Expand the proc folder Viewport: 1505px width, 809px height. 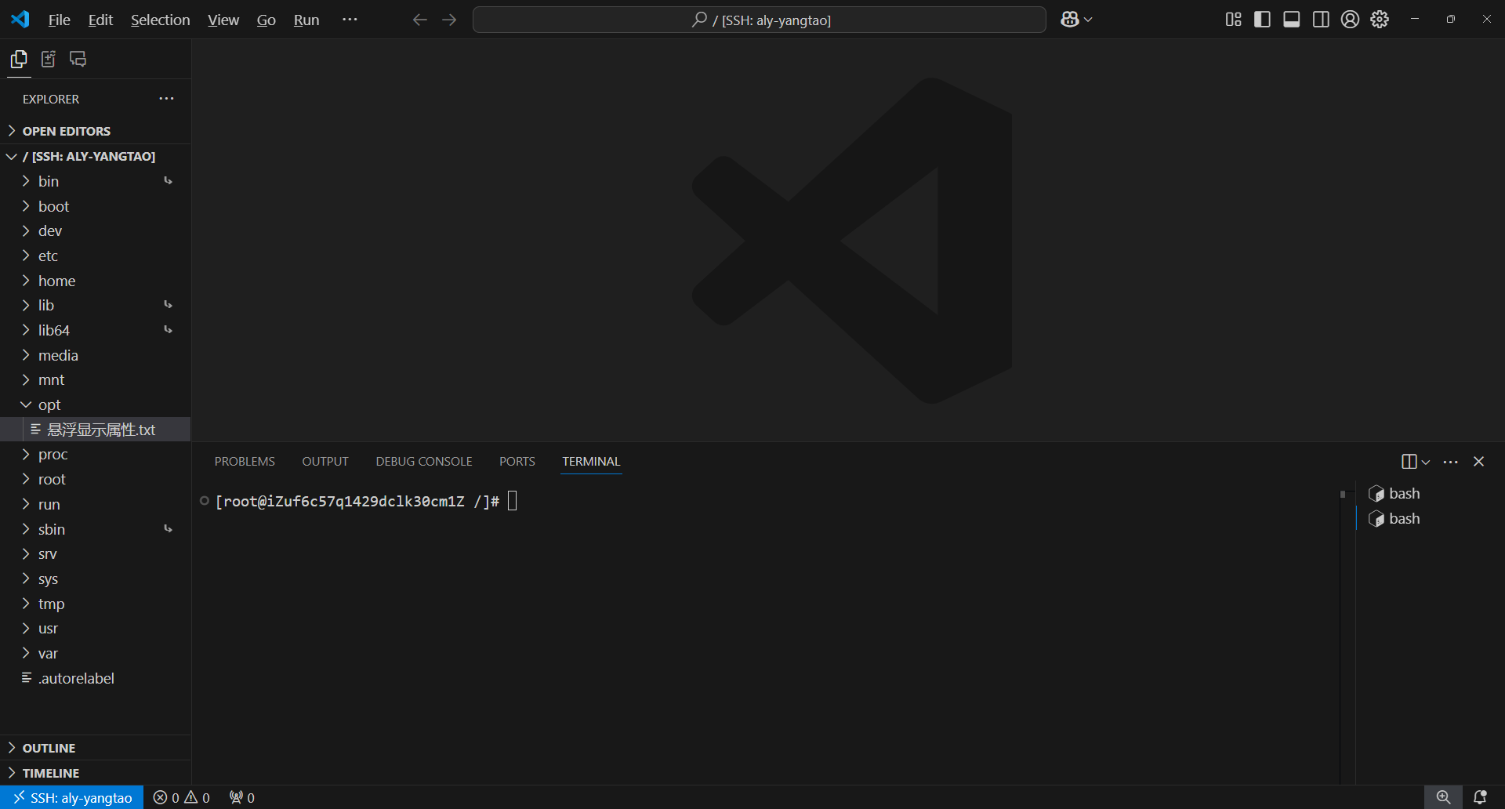click(x=96, y=454)
